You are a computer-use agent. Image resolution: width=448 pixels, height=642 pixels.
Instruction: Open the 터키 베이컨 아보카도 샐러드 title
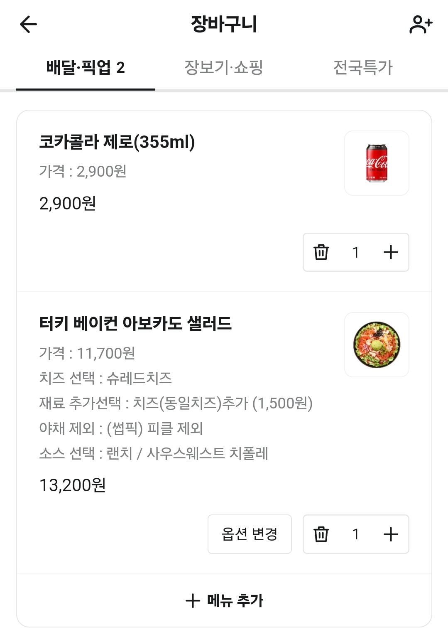click(x=135, y=323)
